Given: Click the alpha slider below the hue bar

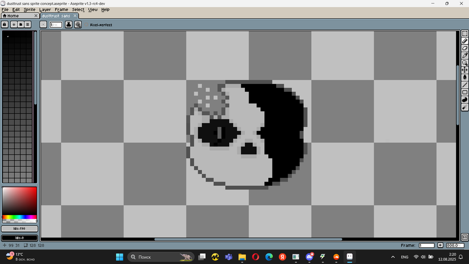Looking at the screenshot, I should [x=19, y=221].
